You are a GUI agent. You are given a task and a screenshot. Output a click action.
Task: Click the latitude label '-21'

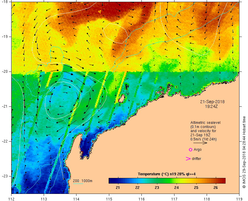point(4,106)
